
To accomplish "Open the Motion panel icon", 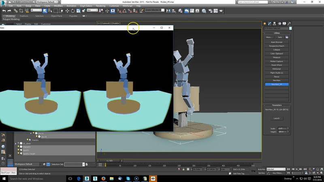I will [x=279, y=23].
